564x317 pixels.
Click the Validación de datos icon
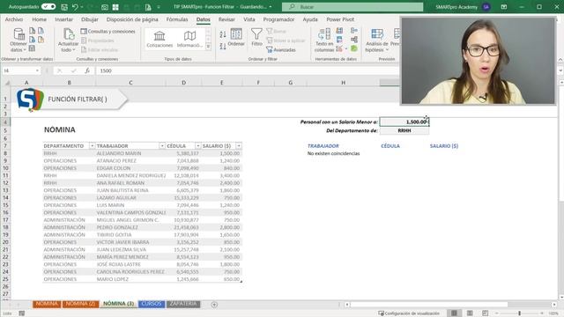pos(339,48)
